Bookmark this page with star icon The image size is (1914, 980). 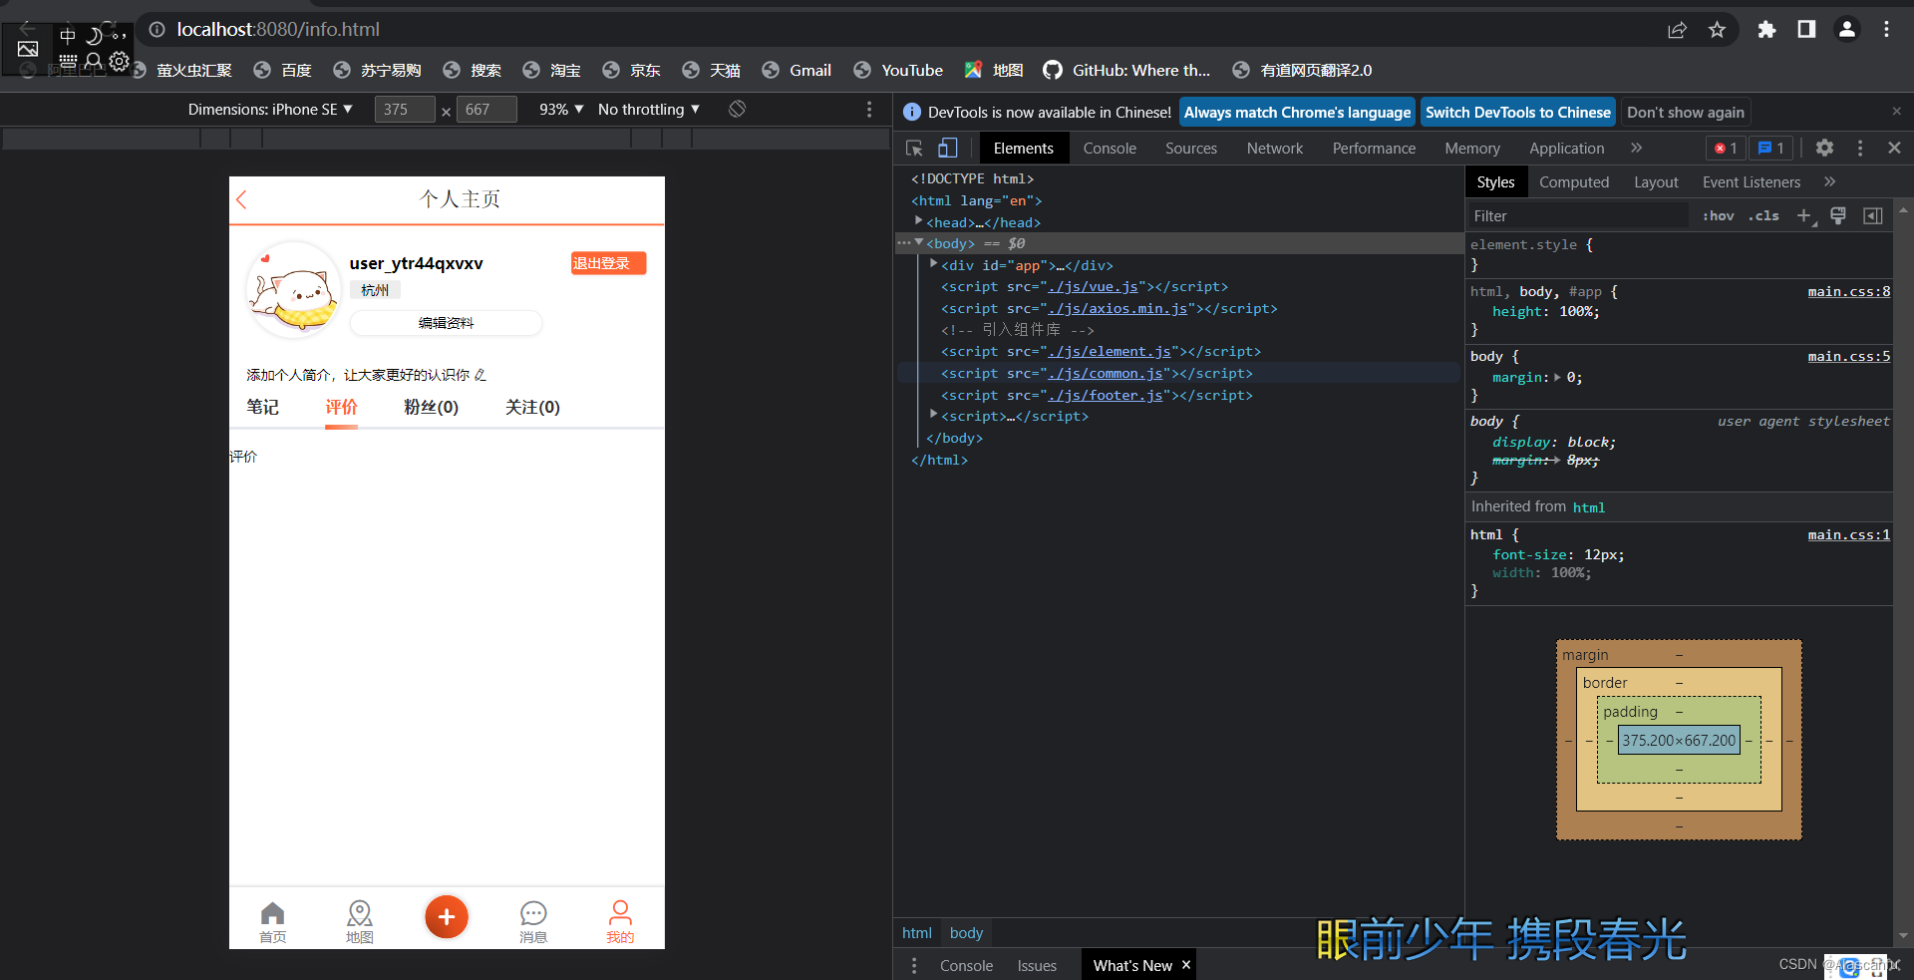pyautogui.click(x=1717, y=30)
